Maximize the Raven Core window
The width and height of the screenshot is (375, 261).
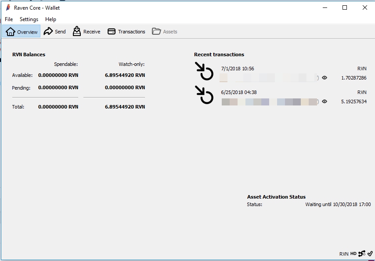tap(345, 7)
